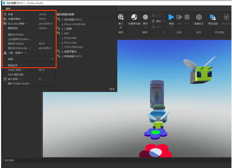Click the grayed Stop square icon
This screenshot has width=232, height=168.
[187, 17]
